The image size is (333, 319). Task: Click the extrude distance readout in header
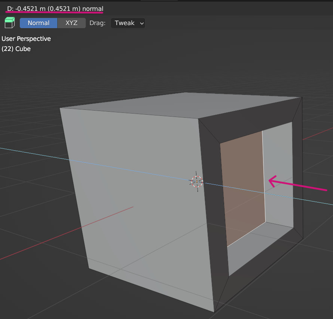pyautogui.click(x=55, y=9)
